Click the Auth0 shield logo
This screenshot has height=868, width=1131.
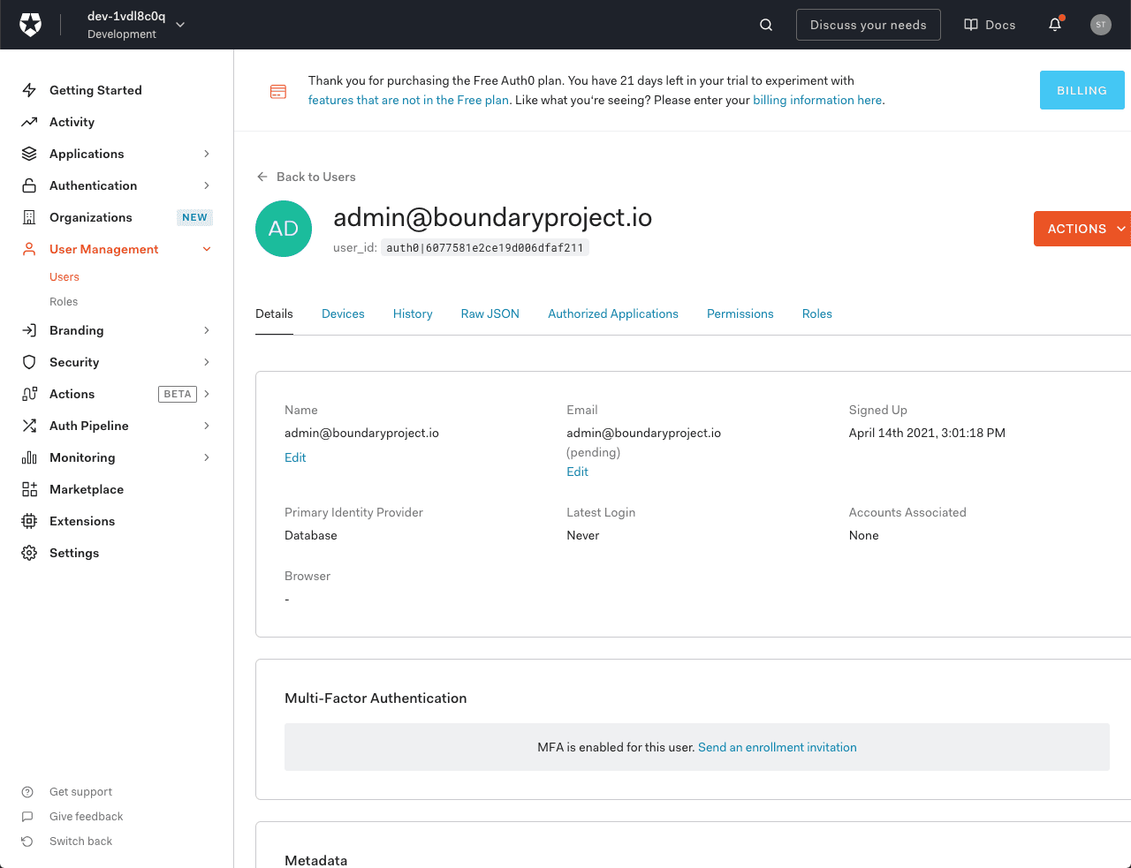pos(31,25)
